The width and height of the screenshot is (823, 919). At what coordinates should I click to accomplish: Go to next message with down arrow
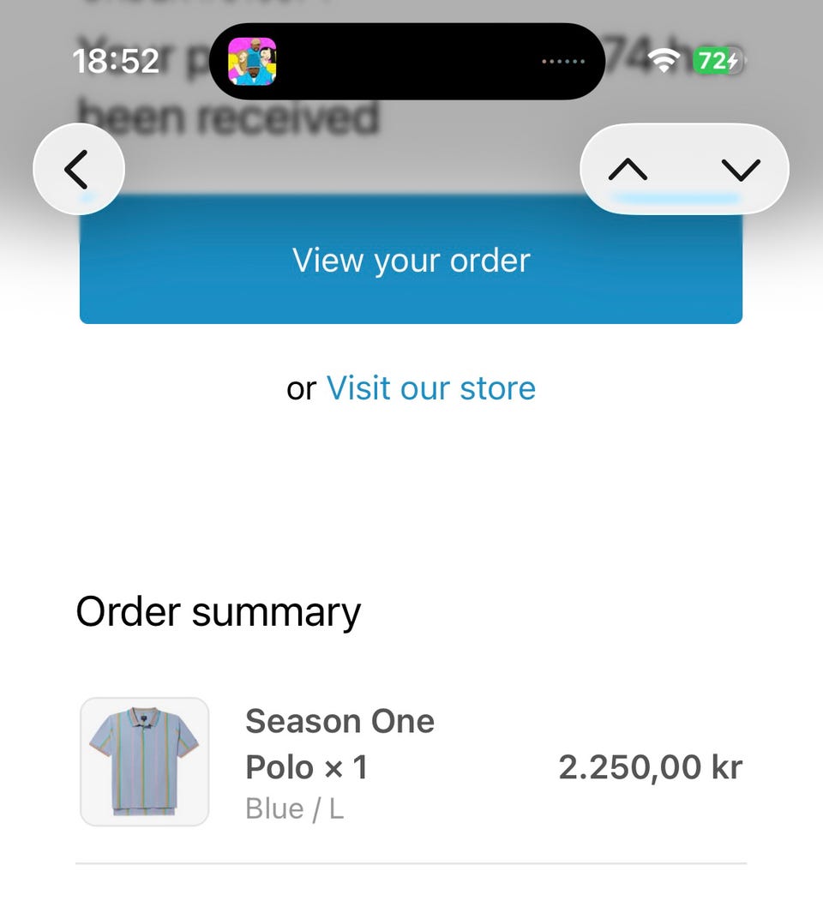click(x=741, y=170)
